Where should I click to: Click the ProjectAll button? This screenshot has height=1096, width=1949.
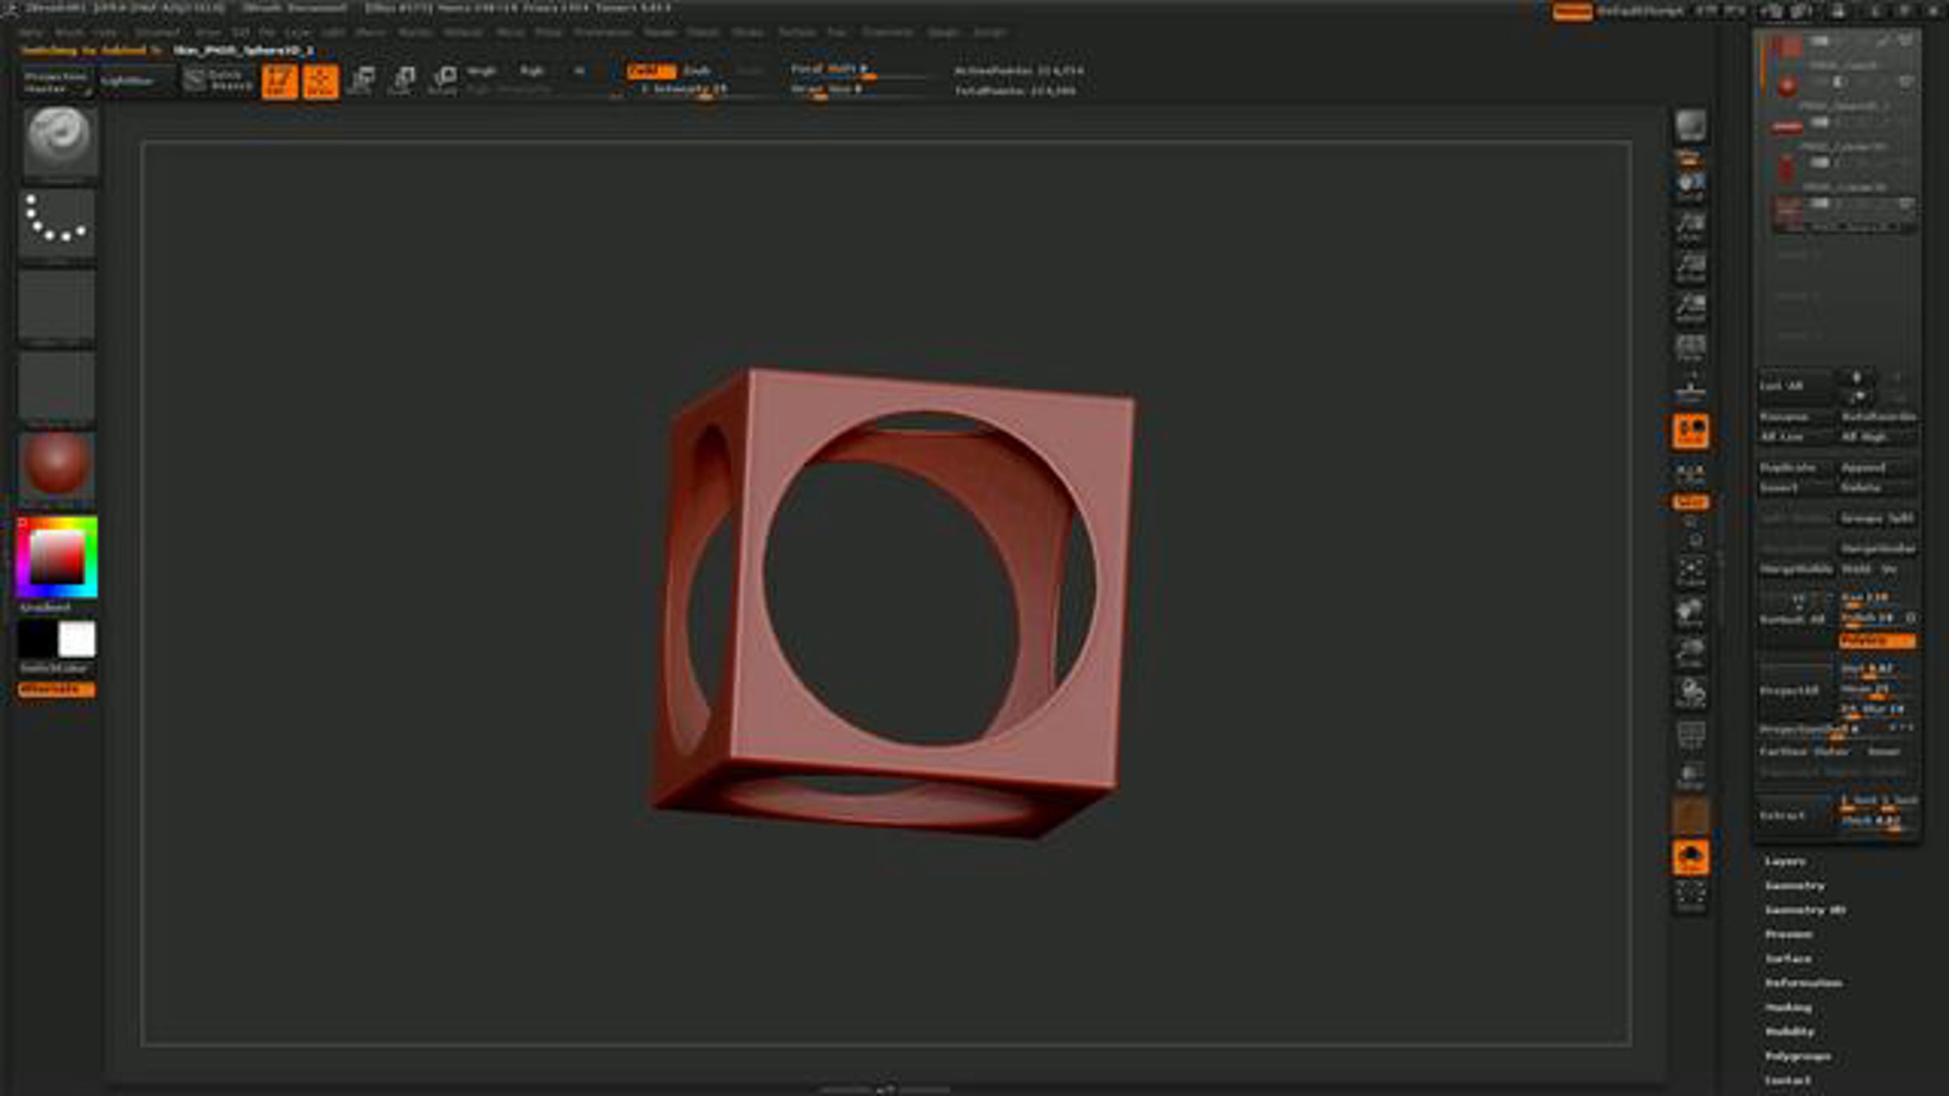point(1795,691)
